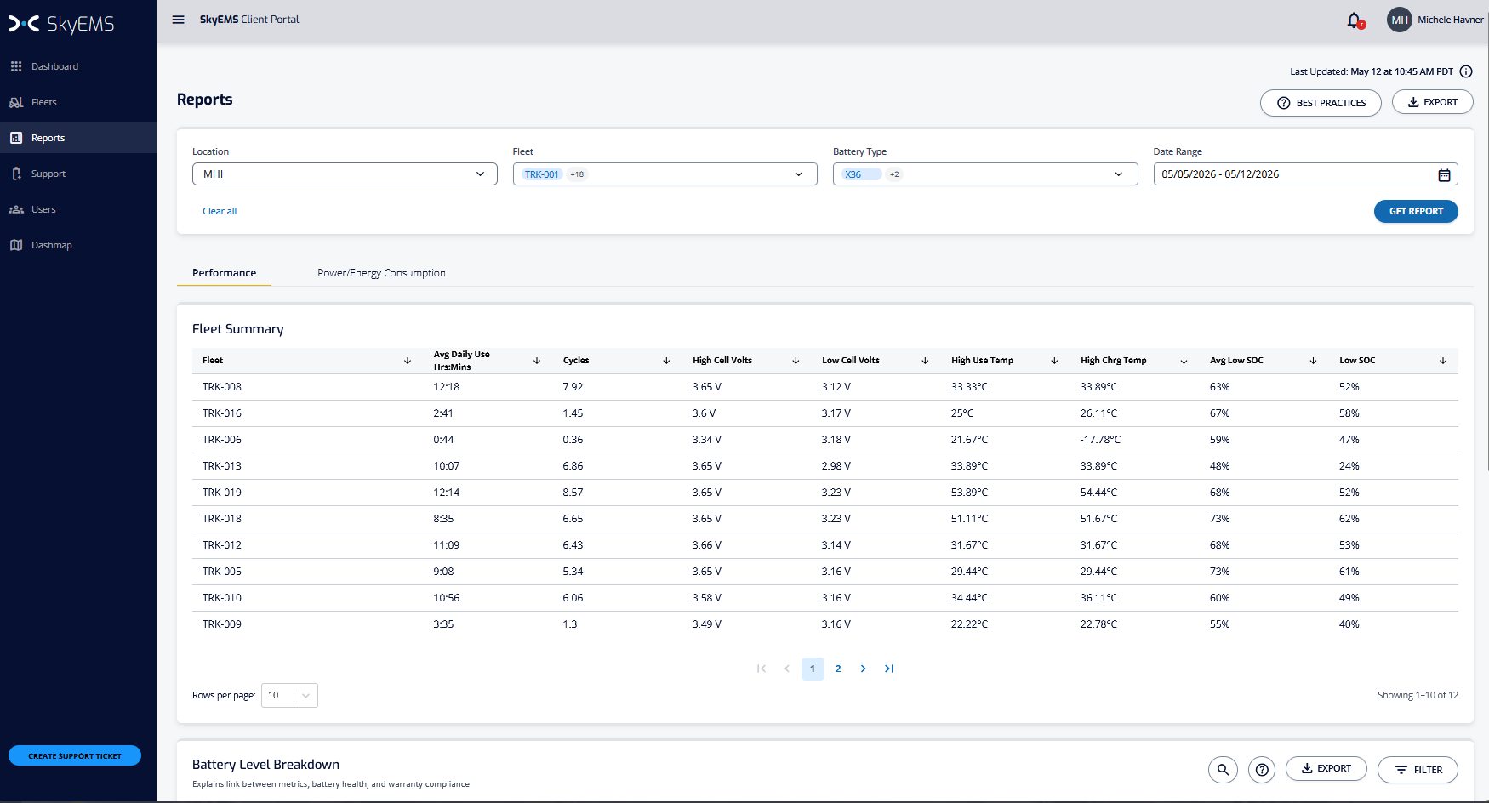Select Reports in the sidebar
This screenshot has height=803, width=1489.
[x=78, y=138]
